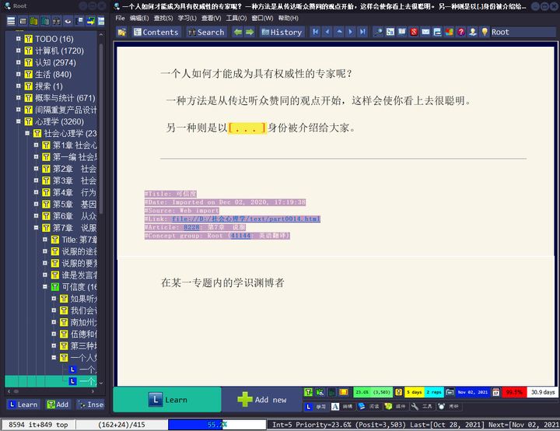
Task: Click the blue 55.2% progress bar
Action: (x=217, y=425)
